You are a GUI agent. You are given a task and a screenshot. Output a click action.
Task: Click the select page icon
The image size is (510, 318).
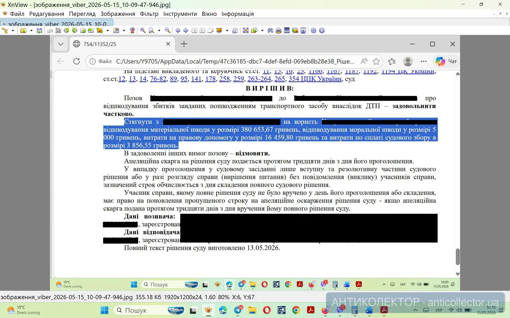click(x=211, y=30)
